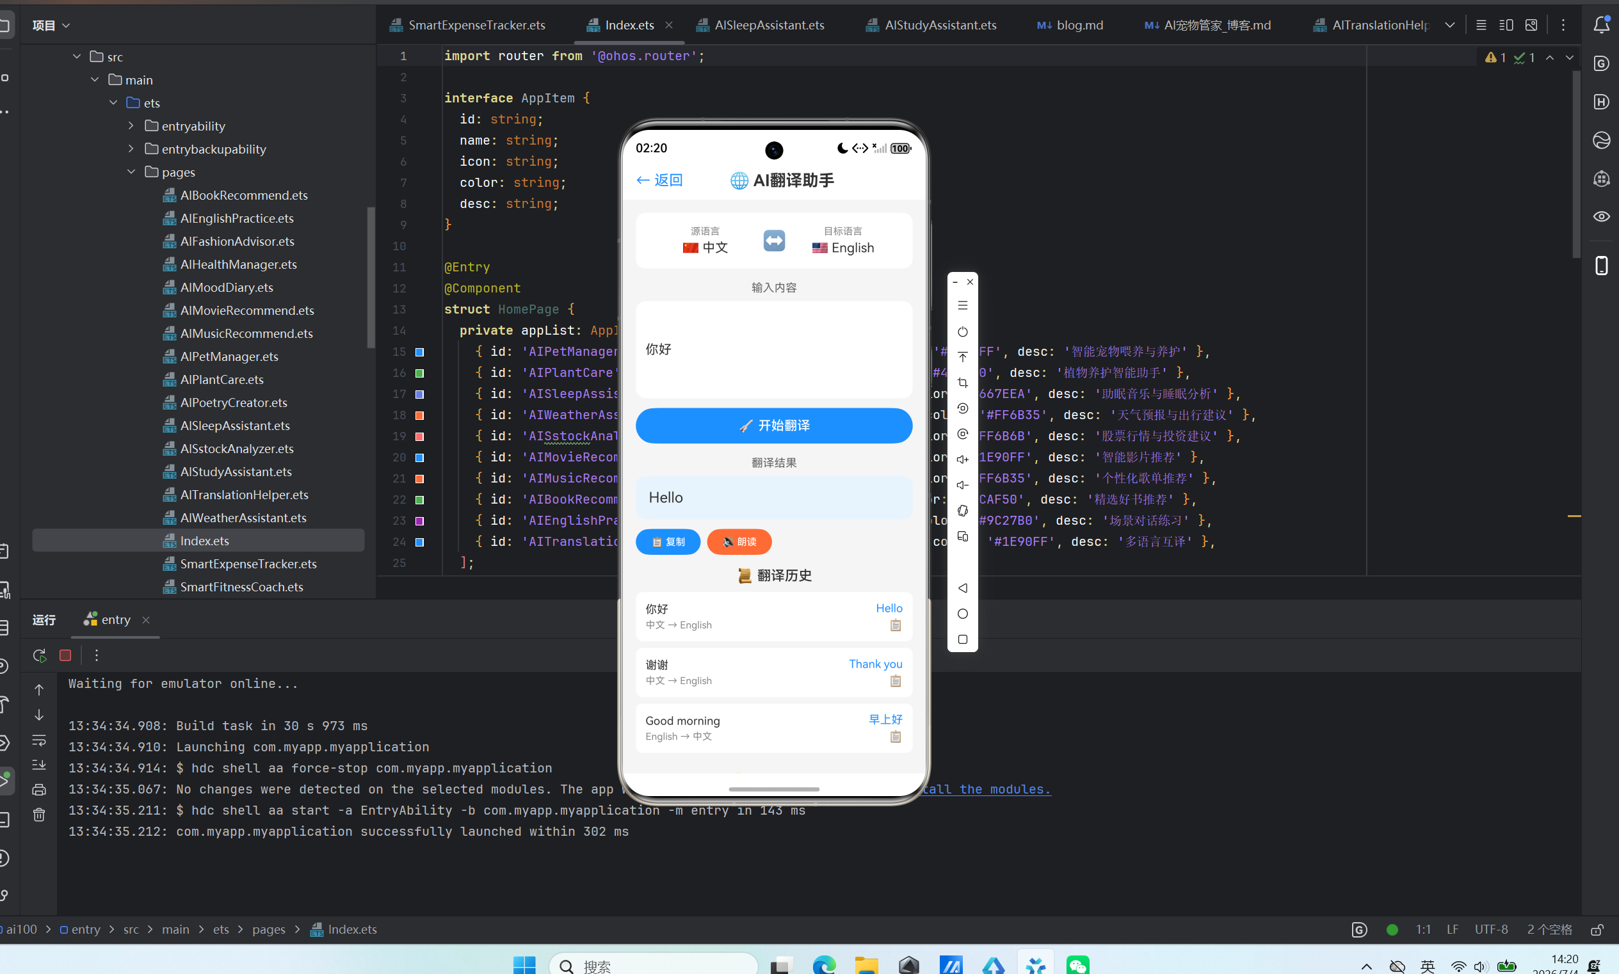Viewport: 1619px width, 974px height.
Task: Collapse the src folder
Action: click(77, 56)
